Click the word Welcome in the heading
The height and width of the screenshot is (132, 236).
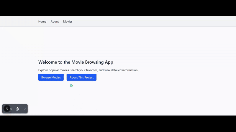48,62
